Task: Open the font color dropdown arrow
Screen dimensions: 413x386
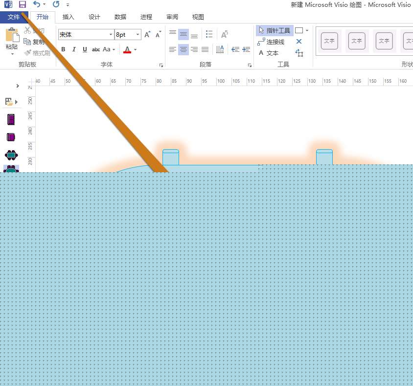Action: pos(136,49)
